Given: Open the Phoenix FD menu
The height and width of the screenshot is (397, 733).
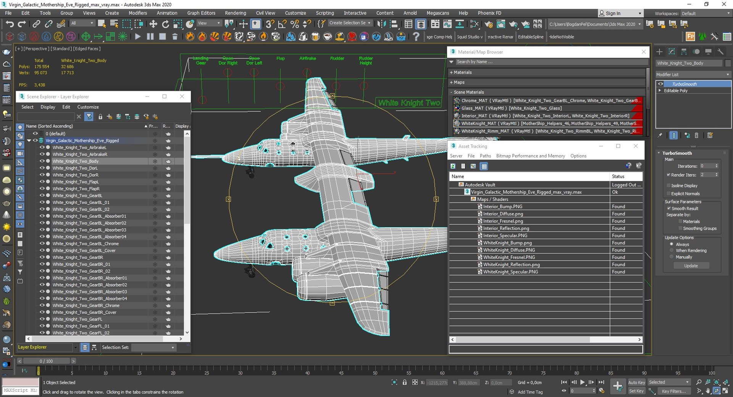Looking at the screenshot, I should (x=489, y=13).
